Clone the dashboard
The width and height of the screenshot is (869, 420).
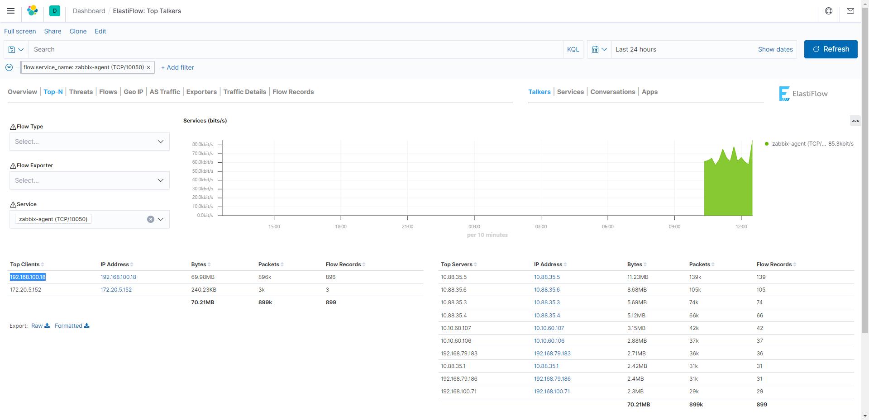(x=78, y=31)
